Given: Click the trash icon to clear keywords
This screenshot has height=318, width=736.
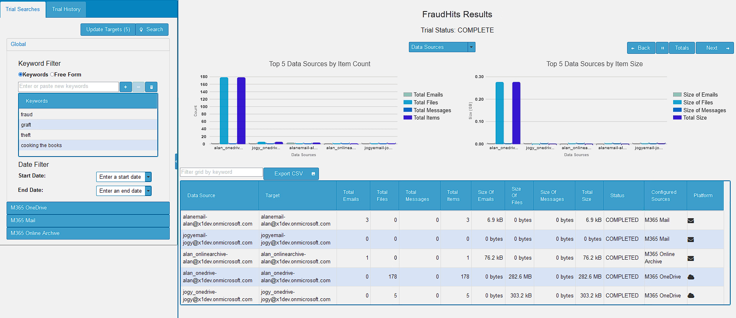Looking at the screenshot, I should tap(151, 87).
